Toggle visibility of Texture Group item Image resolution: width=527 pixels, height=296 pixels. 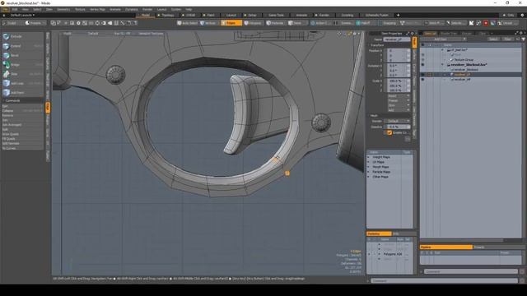click(x=422, y=59)
